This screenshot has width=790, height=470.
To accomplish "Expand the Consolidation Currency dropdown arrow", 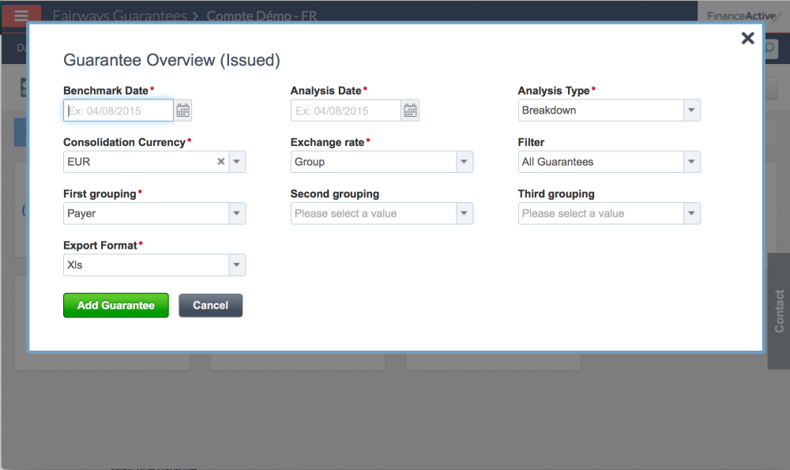I will click(x=237, y=162).
